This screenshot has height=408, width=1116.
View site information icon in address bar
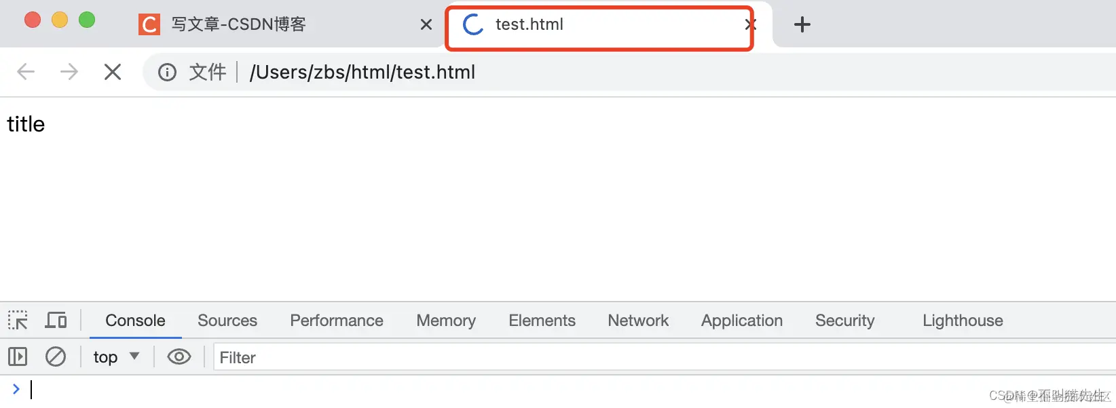pyautogui.click(x=167, y=72)
